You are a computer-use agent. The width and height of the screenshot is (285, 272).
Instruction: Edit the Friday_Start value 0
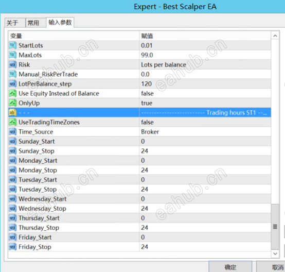143,237
